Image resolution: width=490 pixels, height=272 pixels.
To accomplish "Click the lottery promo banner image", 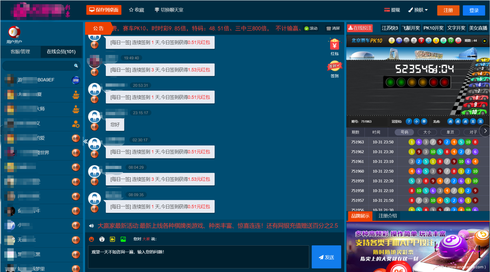I will coord(418,247).
